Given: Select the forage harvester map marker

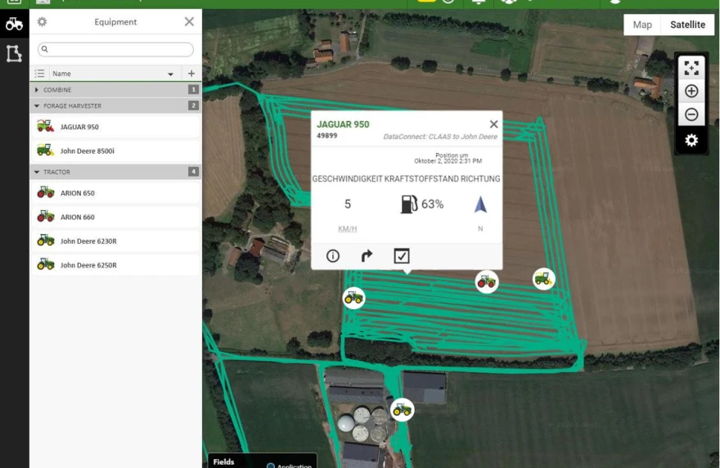Looking at the screenshot, I should pyautogui.click(x=543, y=279).
